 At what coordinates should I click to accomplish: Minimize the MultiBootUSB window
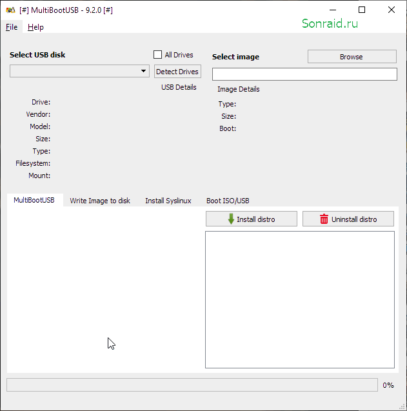(x=333, y=10)
